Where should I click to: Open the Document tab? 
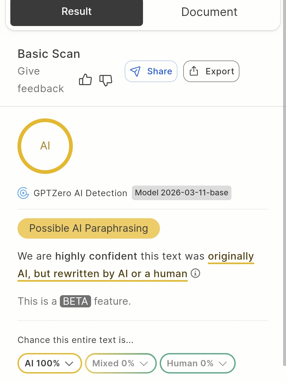pos(209,12)
